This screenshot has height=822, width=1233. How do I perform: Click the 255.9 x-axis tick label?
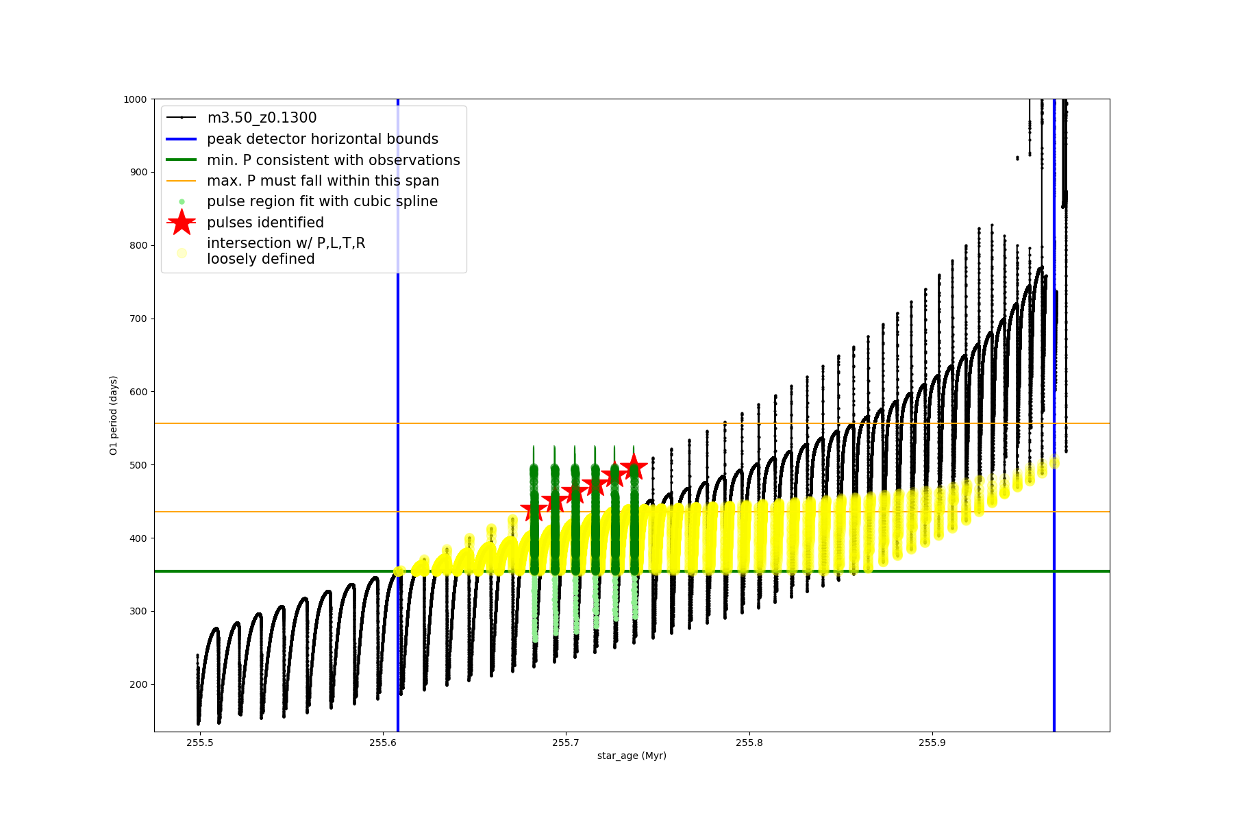click(932, 743)
